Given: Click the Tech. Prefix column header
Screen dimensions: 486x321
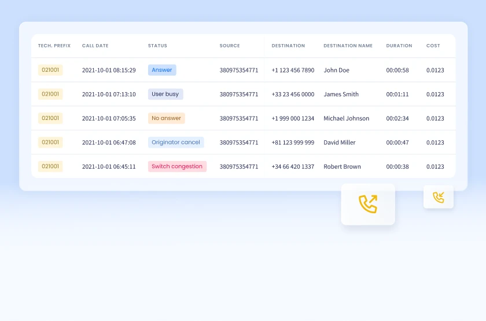Looking at the screenshot, I should point(54,46).
